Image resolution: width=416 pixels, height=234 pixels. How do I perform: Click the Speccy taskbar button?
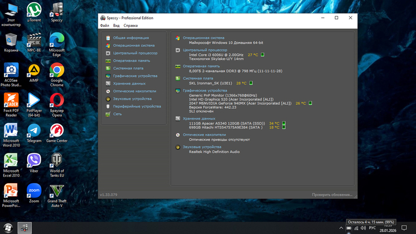coord(25,228)
